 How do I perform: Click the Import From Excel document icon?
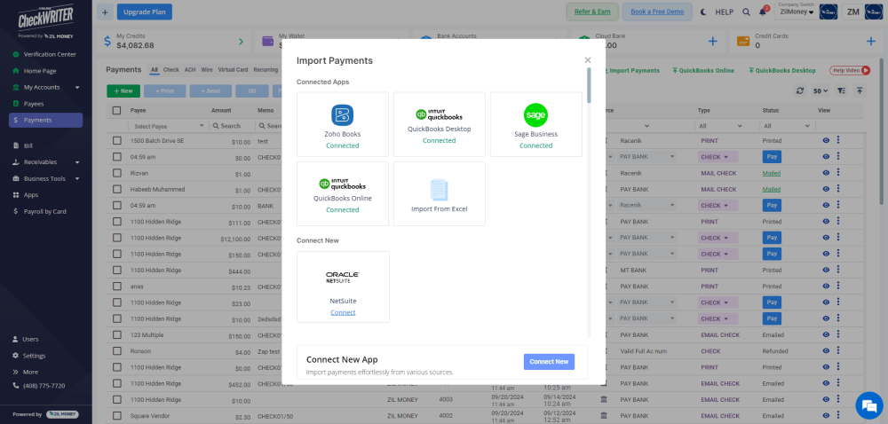tap(440, 190)
